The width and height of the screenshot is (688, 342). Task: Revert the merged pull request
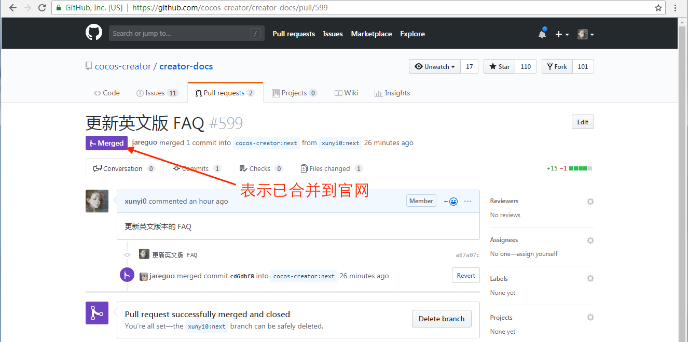tap(466, 276)
